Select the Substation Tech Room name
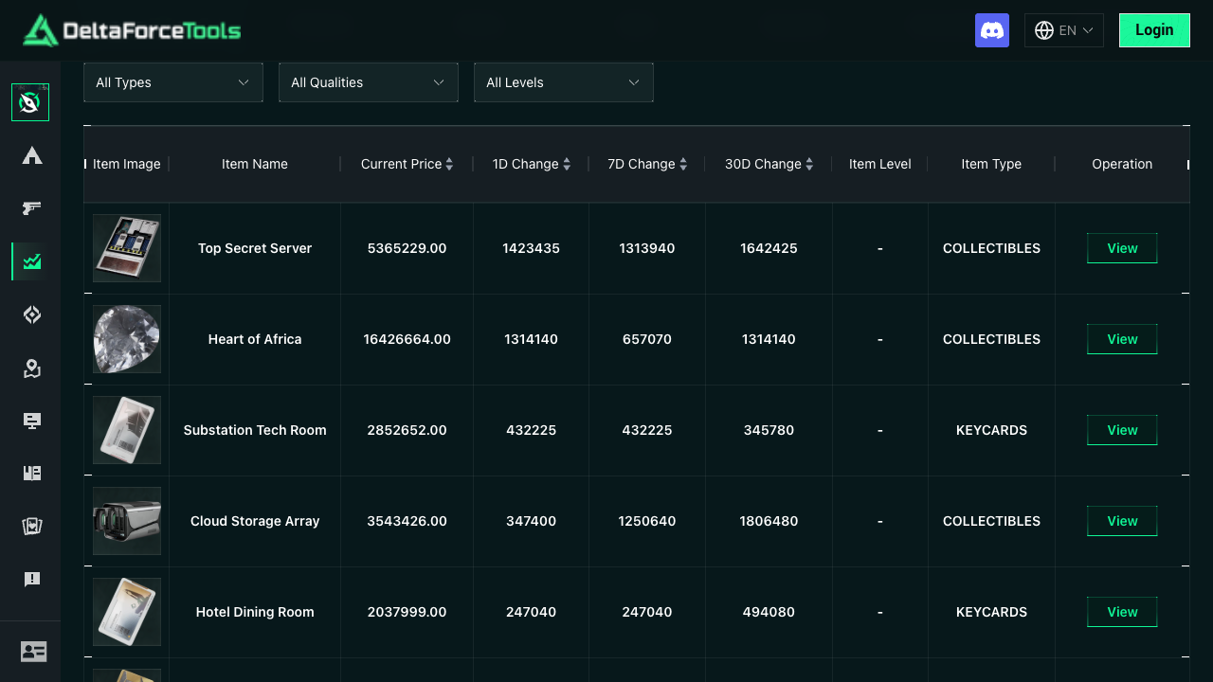Screen dimensions: 1213x682 [x=255, y=430]
